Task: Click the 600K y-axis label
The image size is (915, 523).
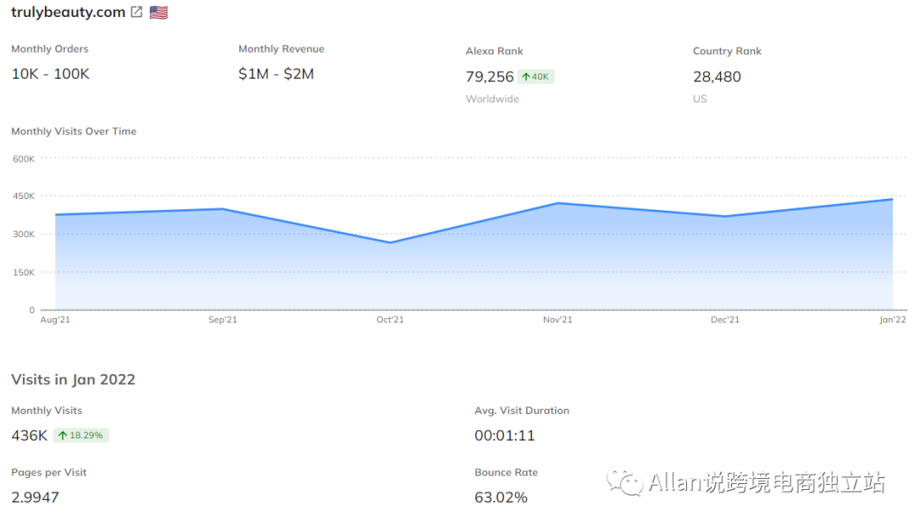Action: [24, 159]
